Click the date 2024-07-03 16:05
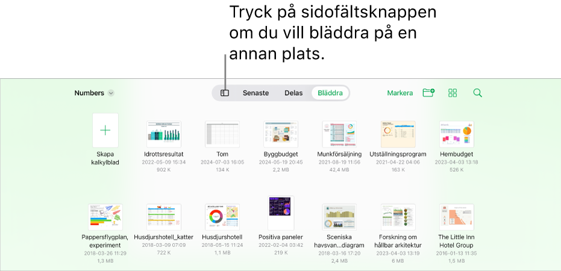 [222, 163]
